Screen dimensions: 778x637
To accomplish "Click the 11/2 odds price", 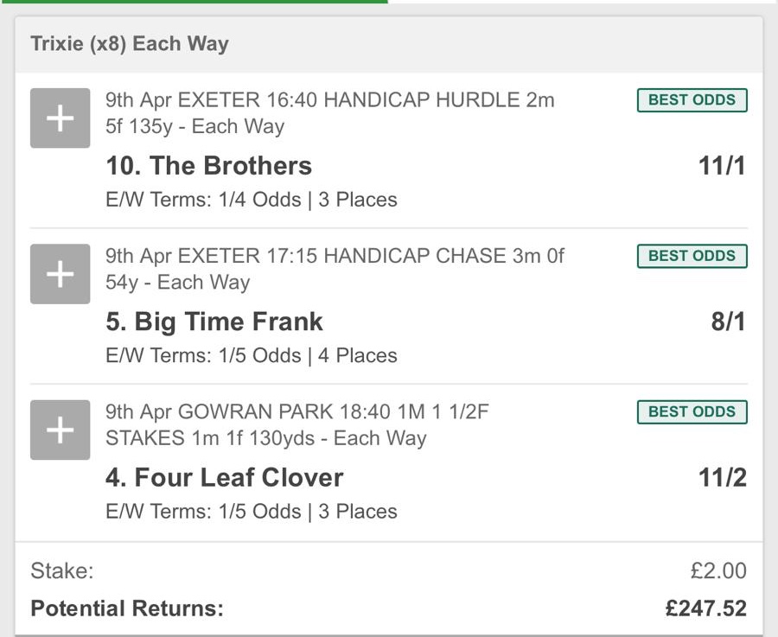I will [722, 478].
